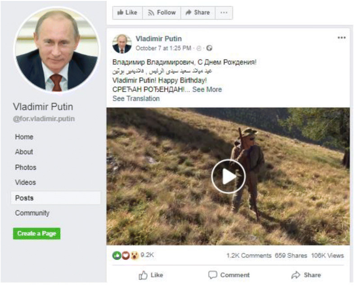
Task: Open the page's more actions ellipsis button
Action: click(x=224, y=13)
